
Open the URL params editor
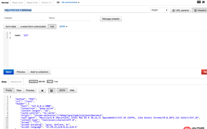[180, 10]
